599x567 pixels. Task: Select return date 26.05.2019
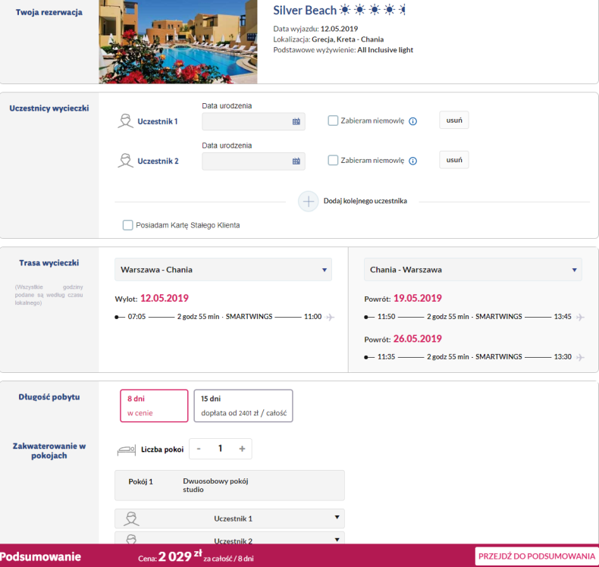[418, 339]
